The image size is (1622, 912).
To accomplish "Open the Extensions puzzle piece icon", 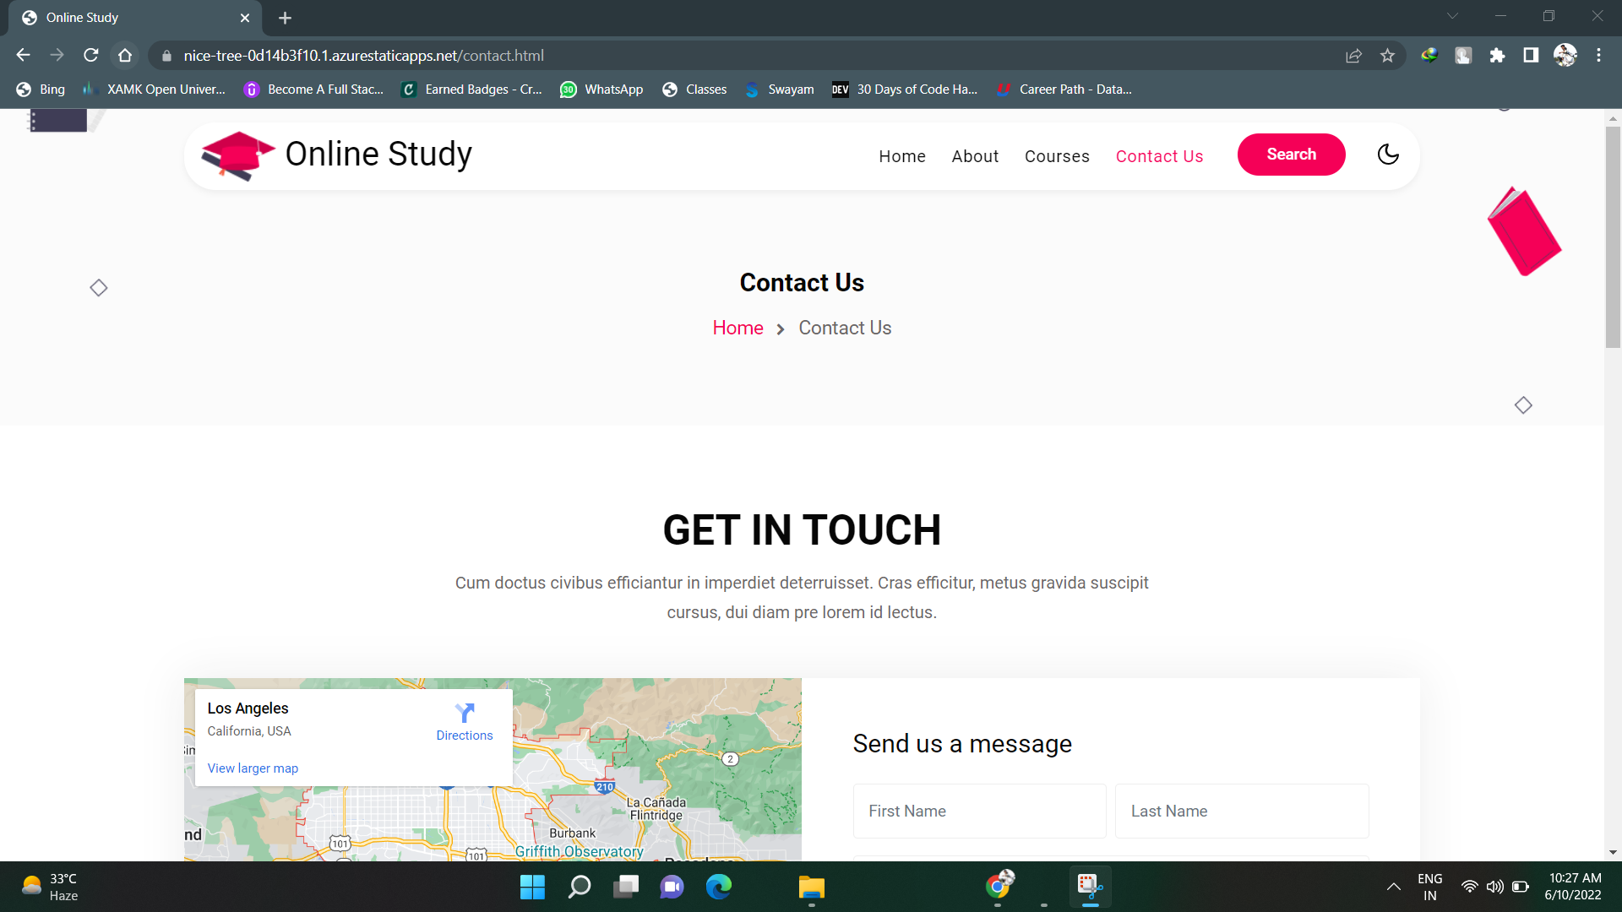I will tap(1497, 56).
